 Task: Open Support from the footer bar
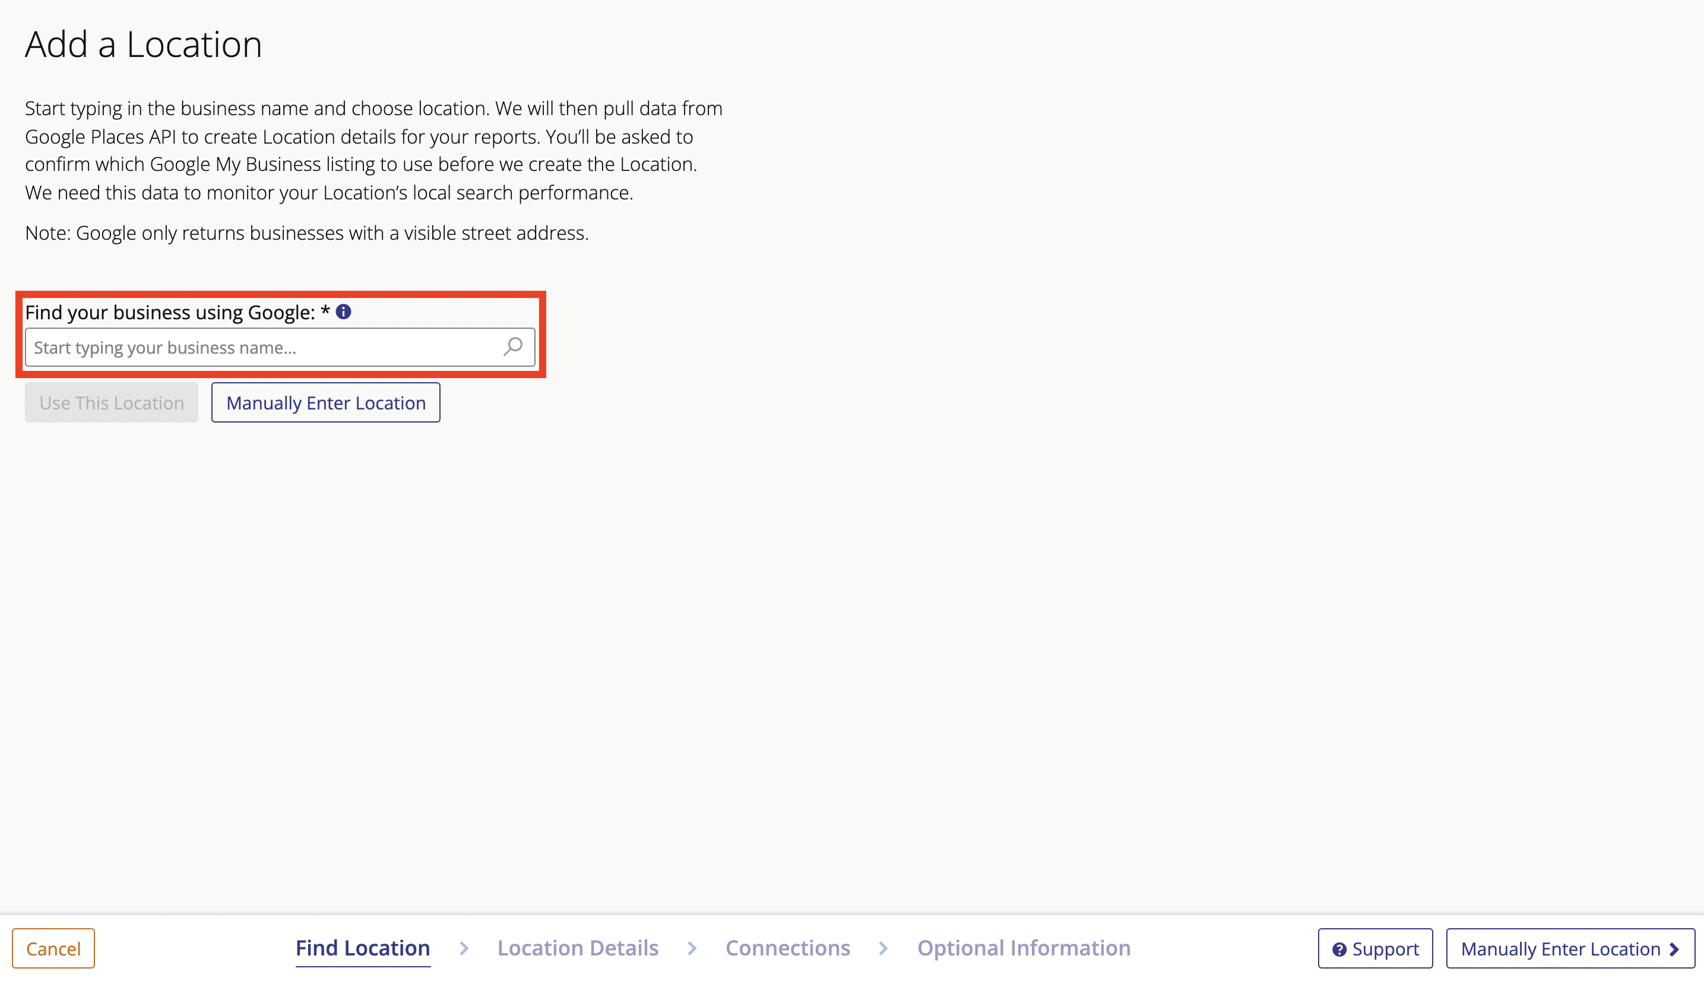point(1375,948)
